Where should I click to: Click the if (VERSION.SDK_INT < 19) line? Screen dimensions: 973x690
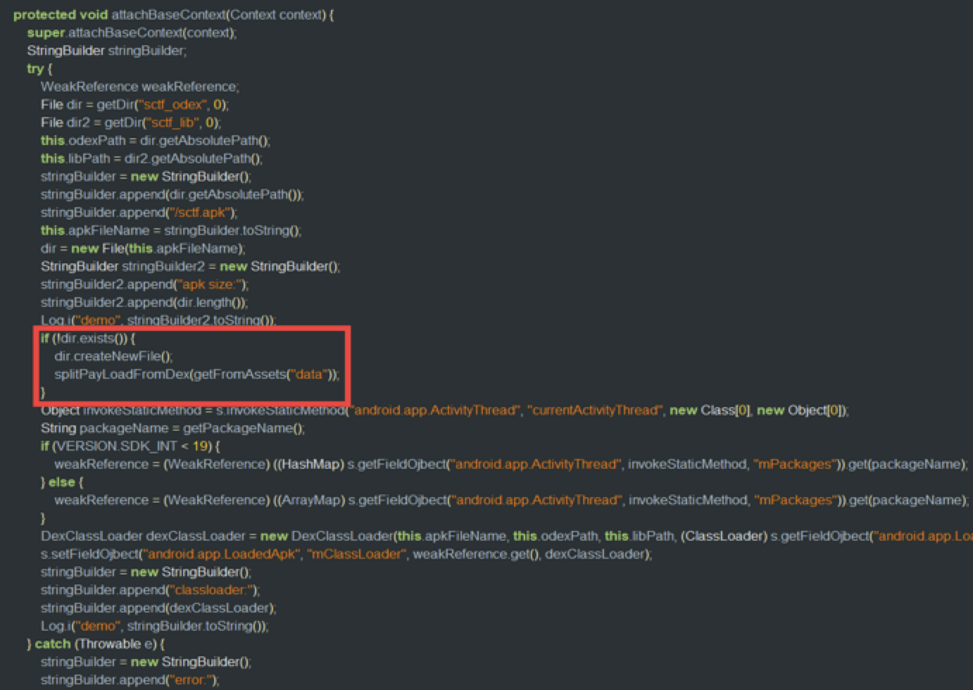(x=130, y=446)
